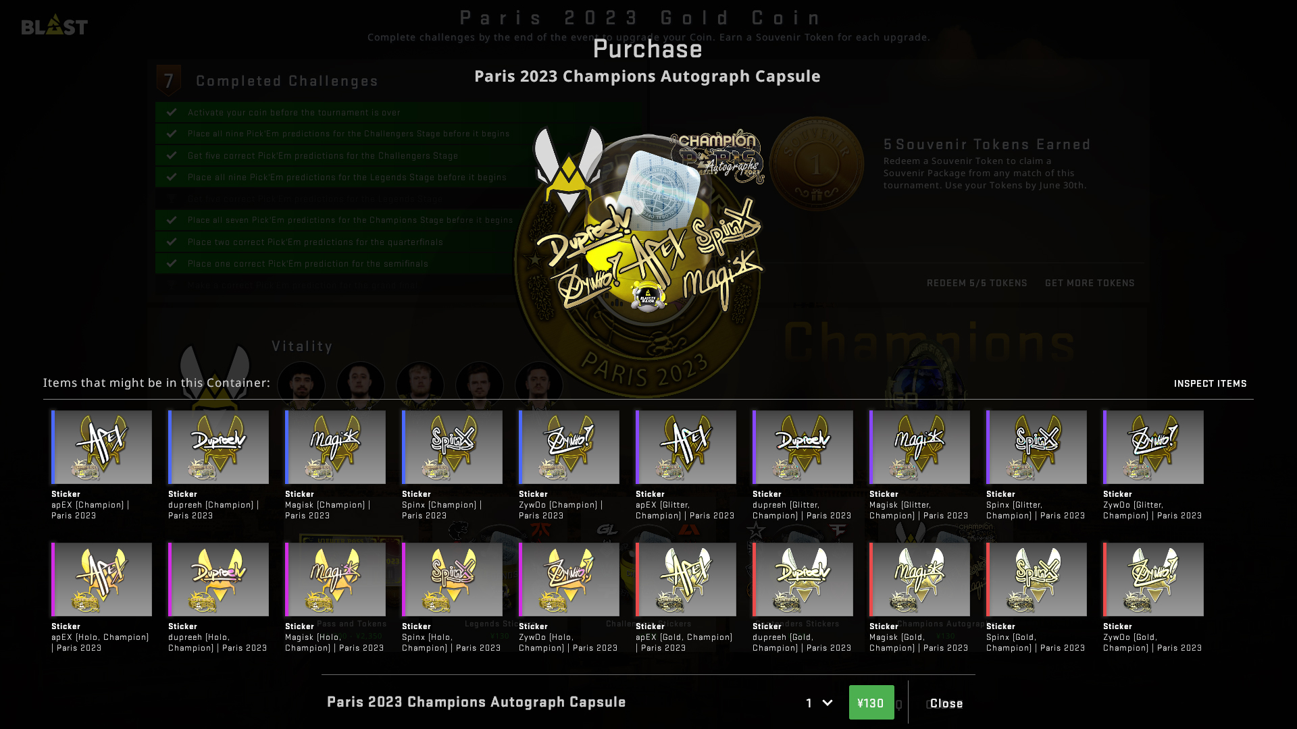Choose the ZywOo (Gold, Champion) sticker
The height and width of the screenshot is (729, 1297).
pos(1154,579)
